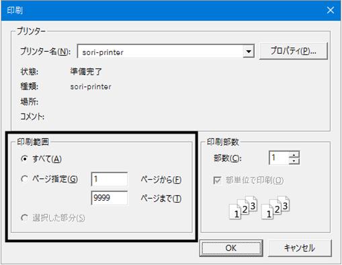
Task: Click the collated pages illustration icon
Action: pos(259,207)
